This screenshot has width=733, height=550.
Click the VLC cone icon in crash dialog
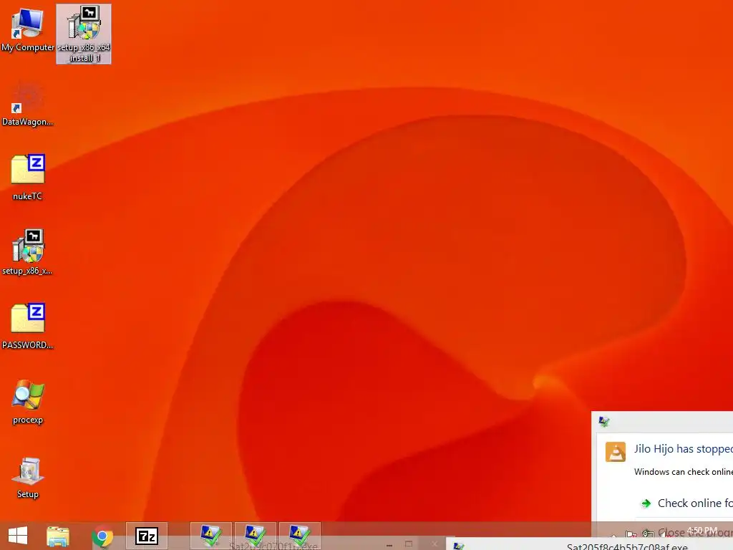pos(615,452)
